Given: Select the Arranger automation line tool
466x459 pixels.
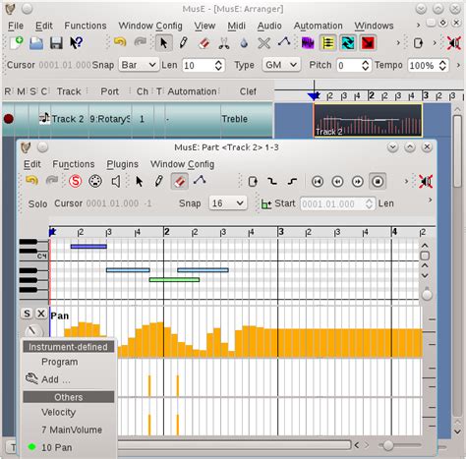Looking at the screenshot, I should [284, 42].
